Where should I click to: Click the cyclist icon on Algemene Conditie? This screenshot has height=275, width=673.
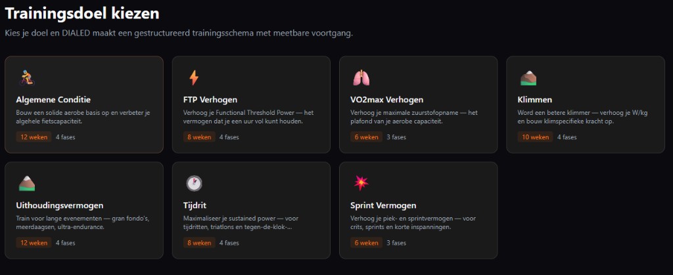click(x=26, y=78)
